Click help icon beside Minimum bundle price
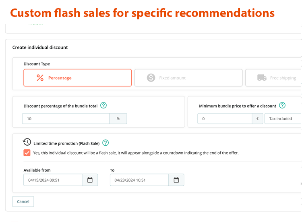Screen dimensions: 302x222 coord(282,106)
